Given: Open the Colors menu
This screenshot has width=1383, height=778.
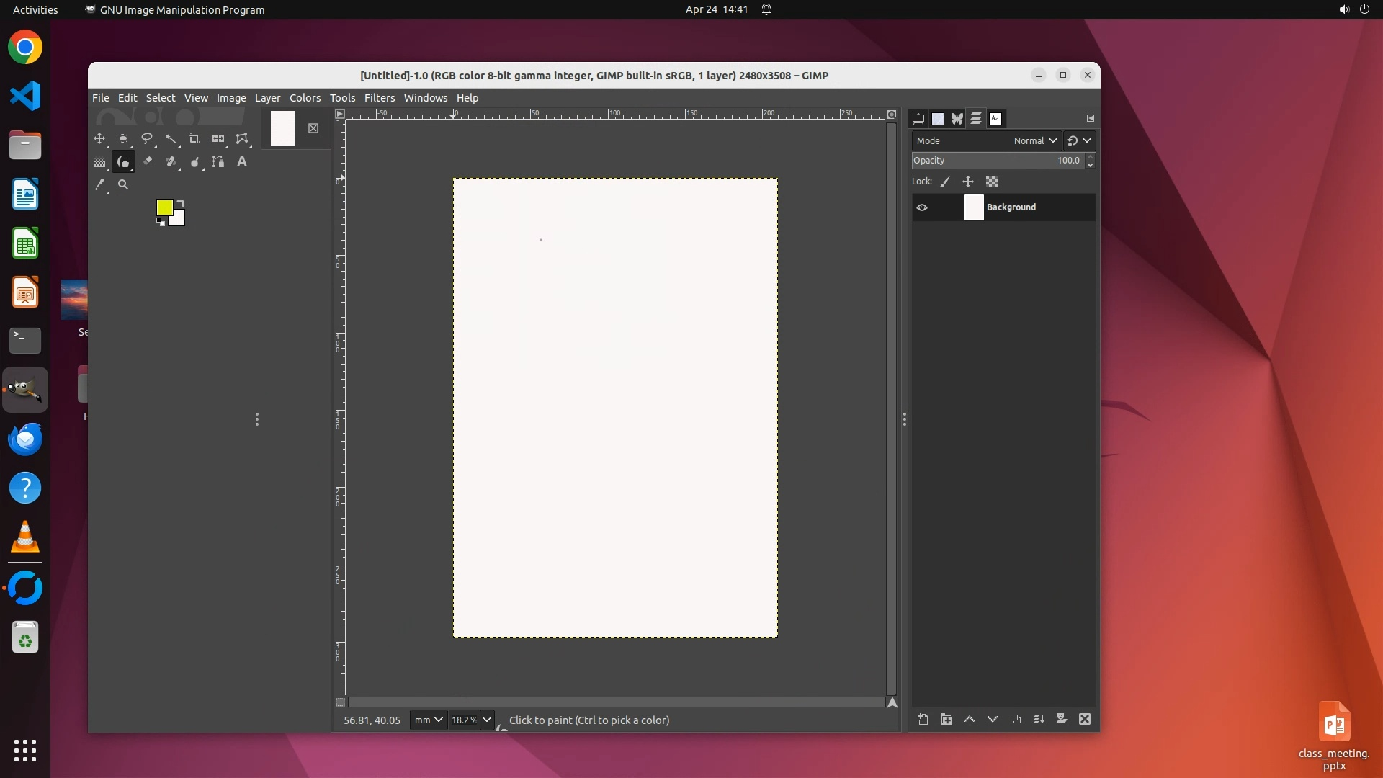Looking at the screenshot, I should [305, 98].
